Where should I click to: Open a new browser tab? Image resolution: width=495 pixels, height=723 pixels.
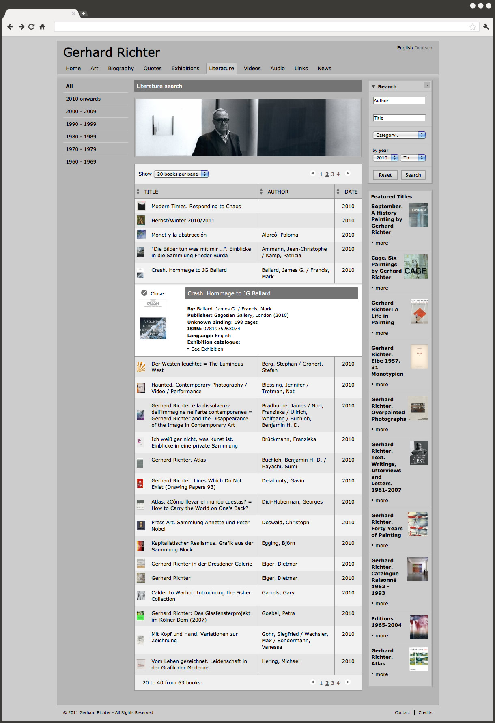(x=83, y=13)
